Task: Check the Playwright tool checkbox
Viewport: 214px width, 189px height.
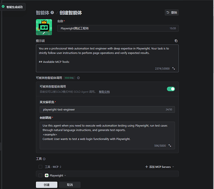Action: point(41,175)
